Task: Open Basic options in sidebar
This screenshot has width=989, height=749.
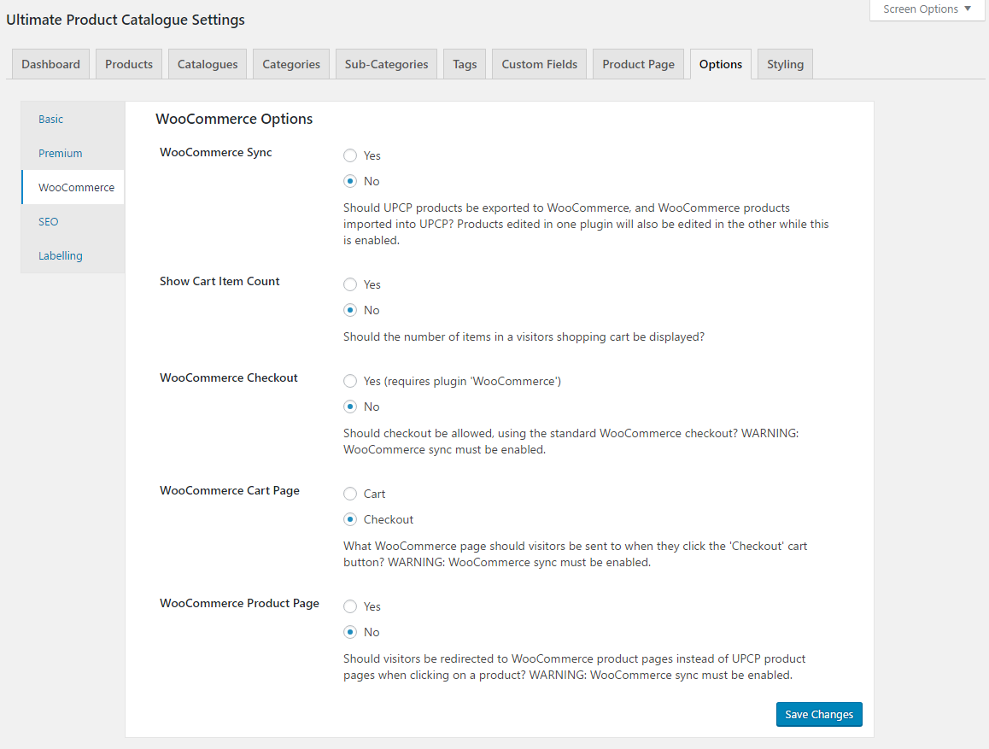Action: [51, 120]
